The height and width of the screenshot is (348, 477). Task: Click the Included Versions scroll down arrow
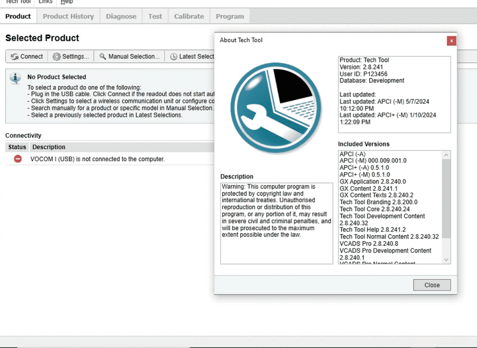click(446, 260)
